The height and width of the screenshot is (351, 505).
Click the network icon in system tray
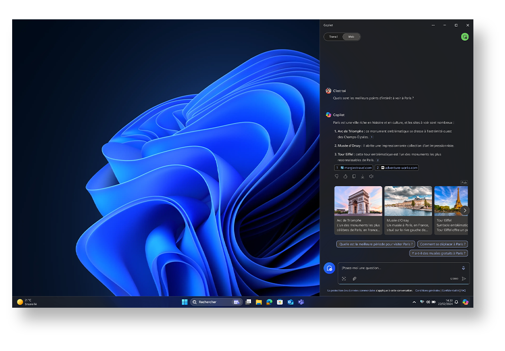point(422,302)
